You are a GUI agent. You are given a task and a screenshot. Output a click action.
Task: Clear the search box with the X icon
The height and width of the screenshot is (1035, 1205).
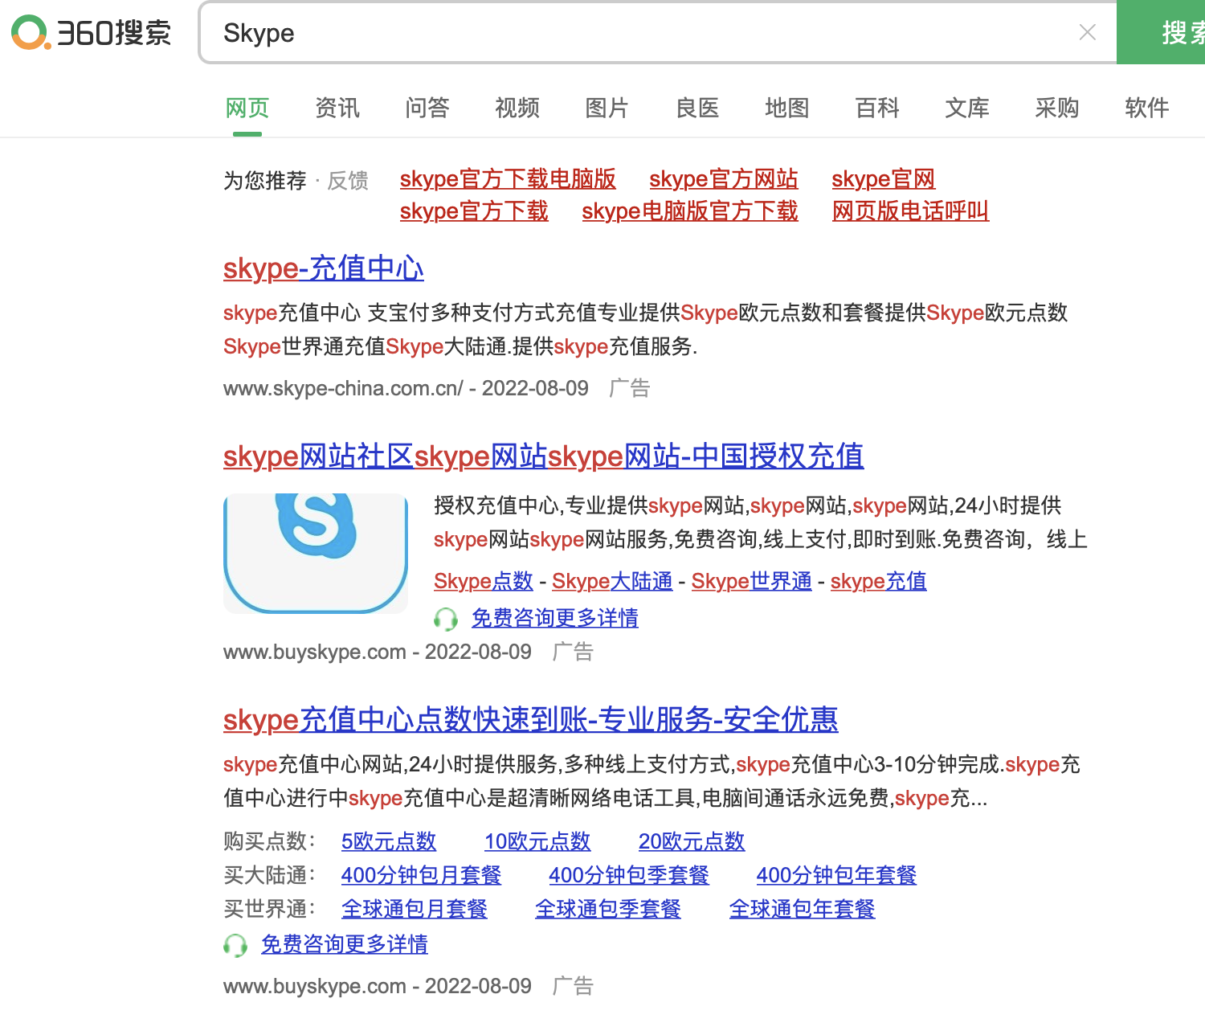pyautogui.click(x=1087, y=32)
